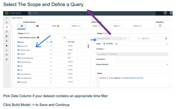180x109 pixels.
Task: Open the user account profile icon
Action: (171, 13)
